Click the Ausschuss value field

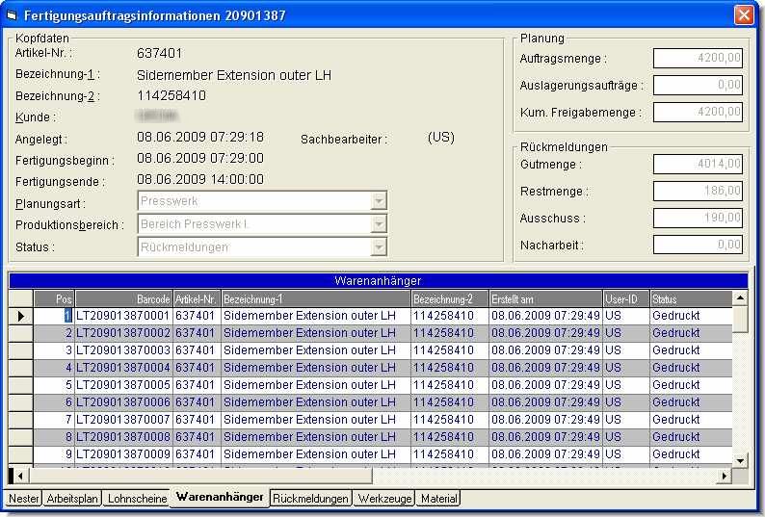click(698, 219)
